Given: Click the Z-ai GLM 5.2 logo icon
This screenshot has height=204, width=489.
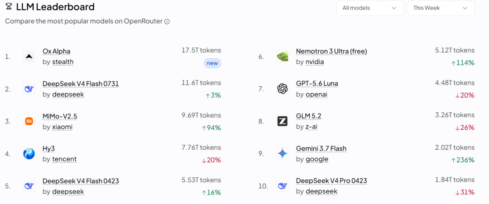Looking at the screenshot, I should pos(282,122).
